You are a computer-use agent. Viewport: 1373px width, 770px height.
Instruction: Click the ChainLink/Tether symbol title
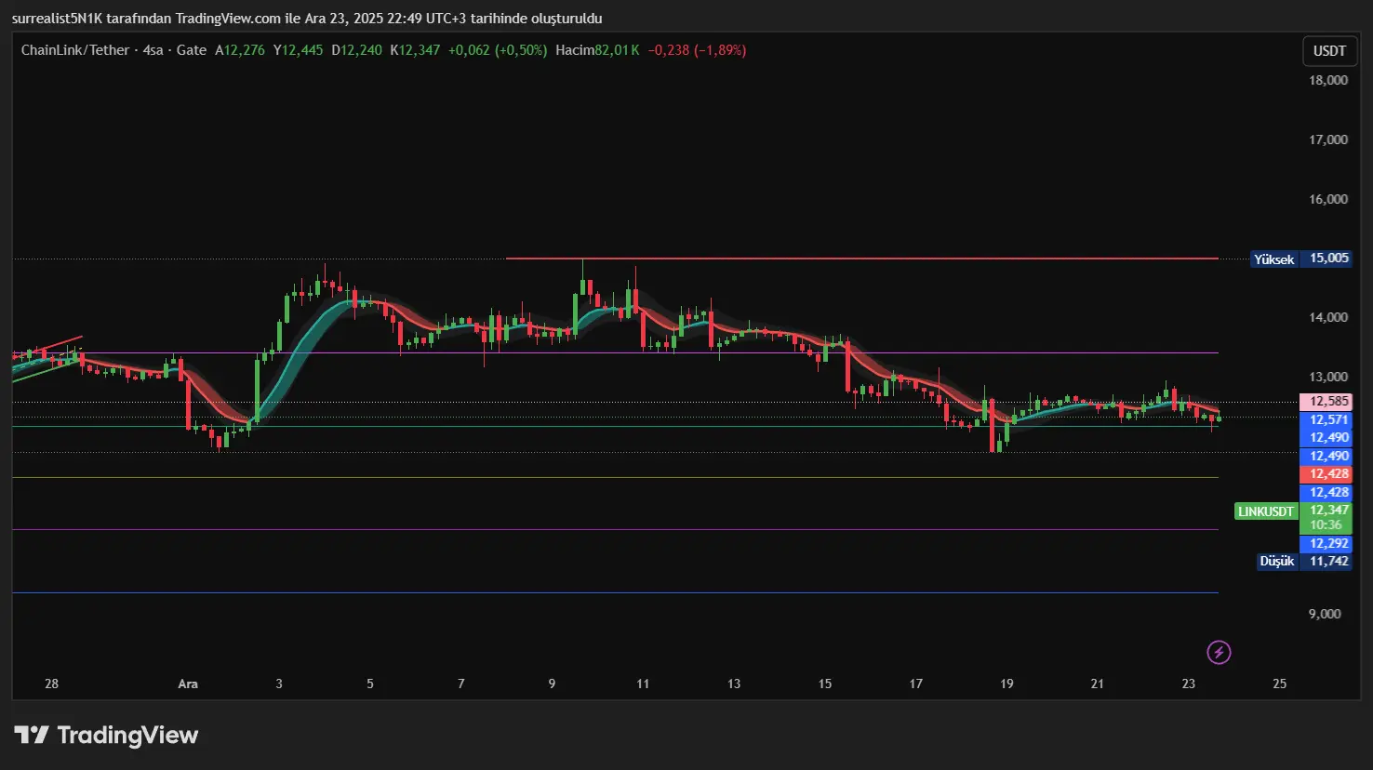point(75,50)
